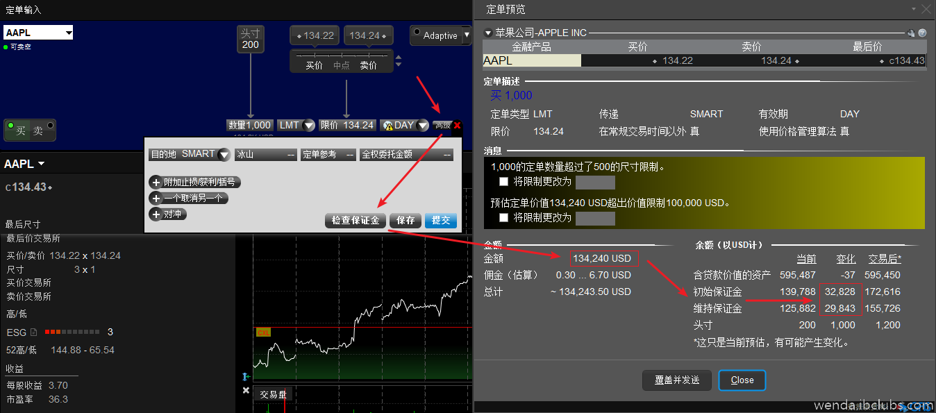Click the bid/mid/ask price slider

341,55
